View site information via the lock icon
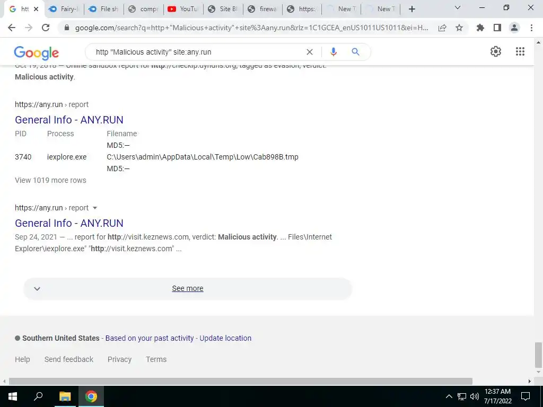This screenshot has width=543, height=407. point(67,28)
